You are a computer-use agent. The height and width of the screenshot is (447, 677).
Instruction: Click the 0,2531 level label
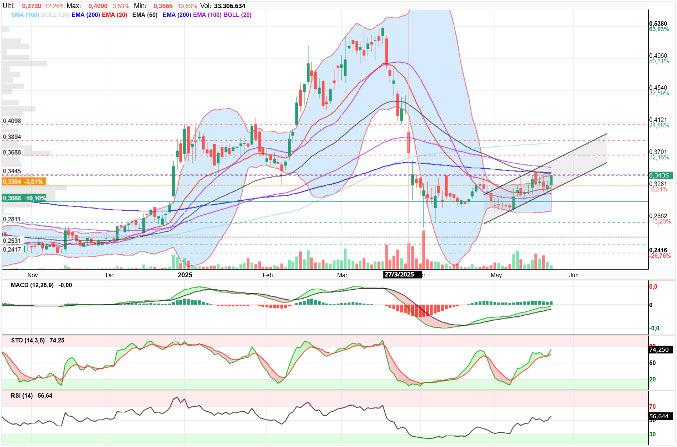point(12,241)
